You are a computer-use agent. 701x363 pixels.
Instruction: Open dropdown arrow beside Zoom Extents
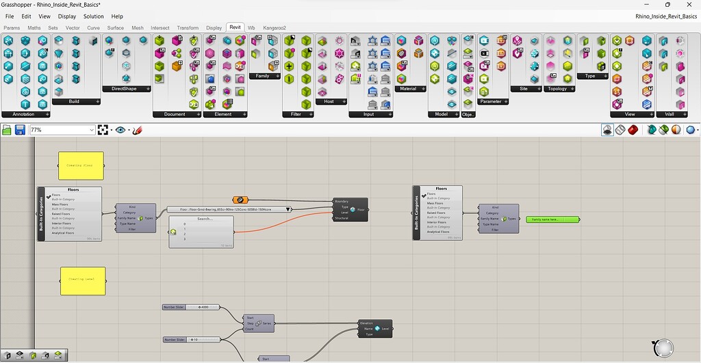click(x=112, y=131)
